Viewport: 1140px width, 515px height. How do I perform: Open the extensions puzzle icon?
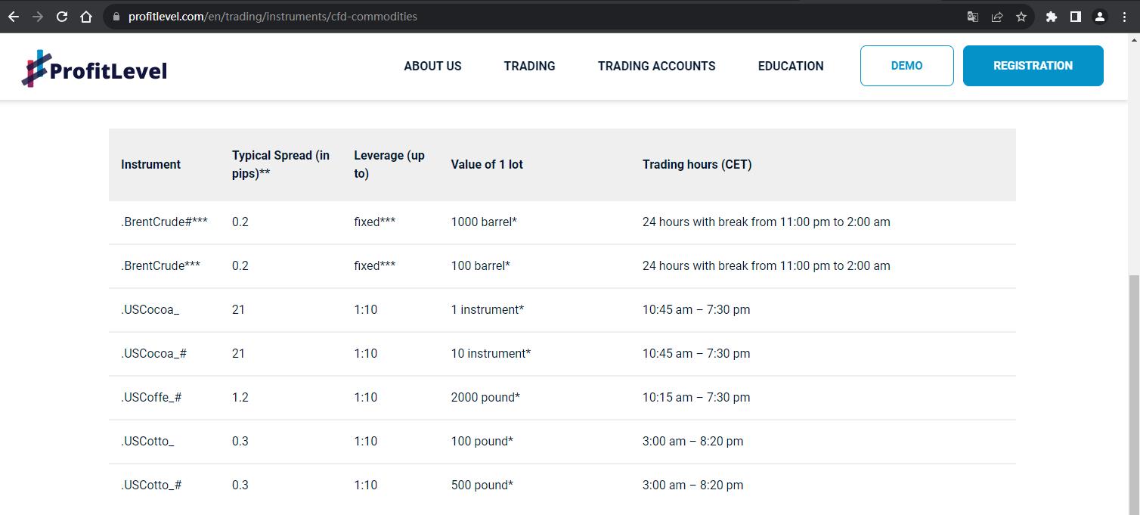tap(1052, 17)
